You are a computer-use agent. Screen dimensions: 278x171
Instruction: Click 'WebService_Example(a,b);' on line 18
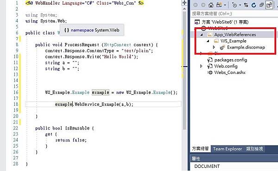point(104,104)
